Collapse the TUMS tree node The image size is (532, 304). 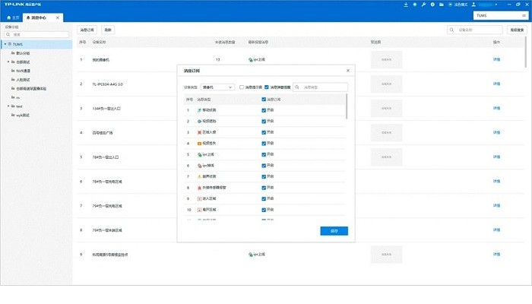click(x=5, y=44)
